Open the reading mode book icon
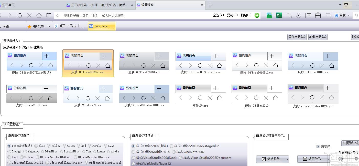359x166 pixels. (49, 15)
